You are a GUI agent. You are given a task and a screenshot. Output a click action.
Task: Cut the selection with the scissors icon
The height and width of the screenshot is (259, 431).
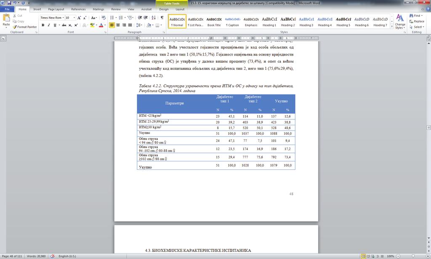tap(18, 16)
